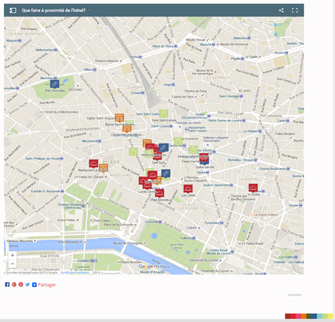The height and width of the screenshot is (322, 335).
Task: Click the MODIFIER link
Action: pos(295,295)
